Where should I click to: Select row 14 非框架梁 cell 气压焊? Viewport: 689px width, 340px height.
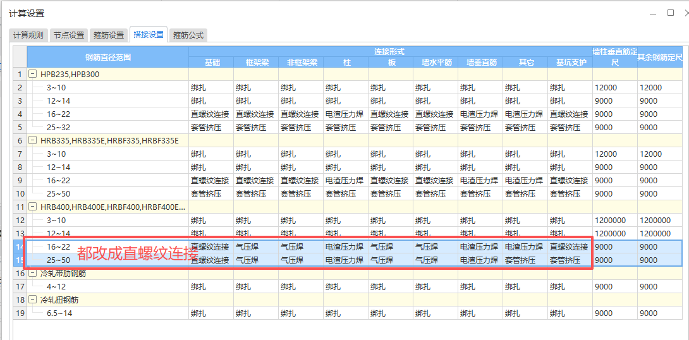tap(301, 247)
